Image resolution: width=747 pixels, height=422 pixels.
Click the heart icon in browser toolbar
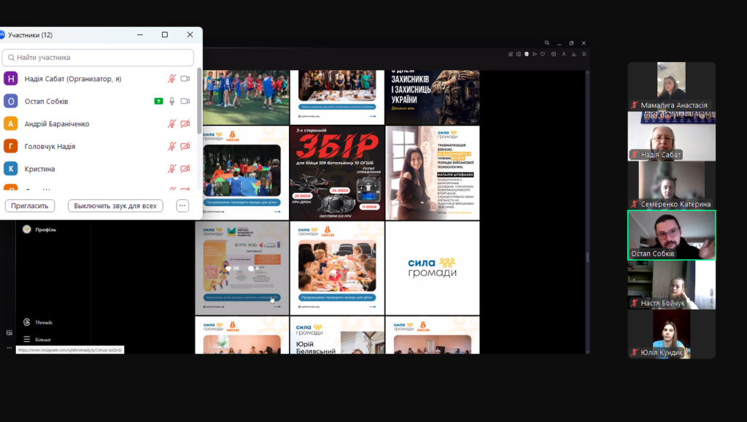543,54
